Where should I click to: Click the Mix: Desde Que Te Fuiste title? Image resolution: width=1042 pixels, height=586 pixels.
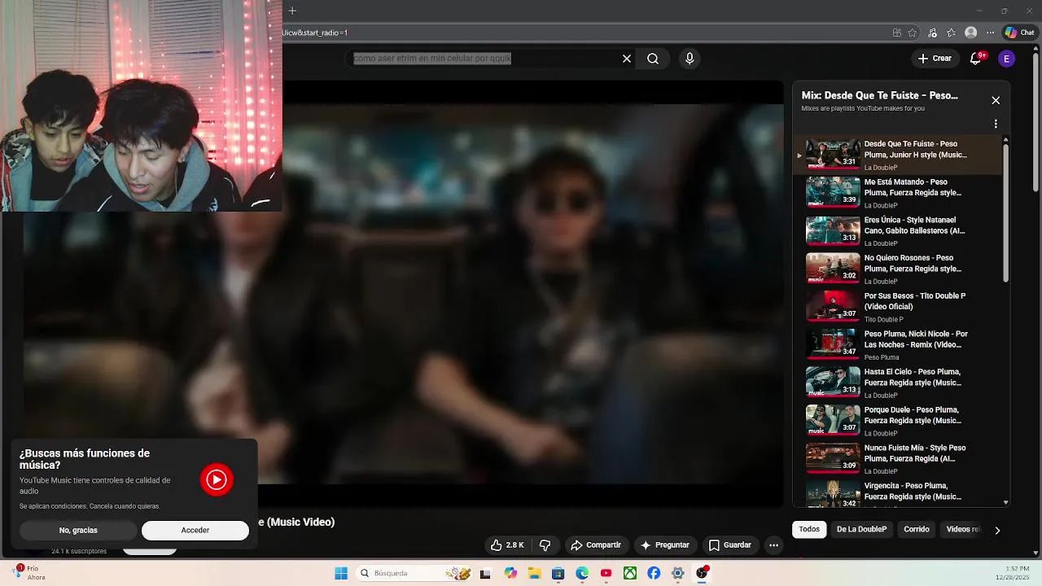[879, 95]
